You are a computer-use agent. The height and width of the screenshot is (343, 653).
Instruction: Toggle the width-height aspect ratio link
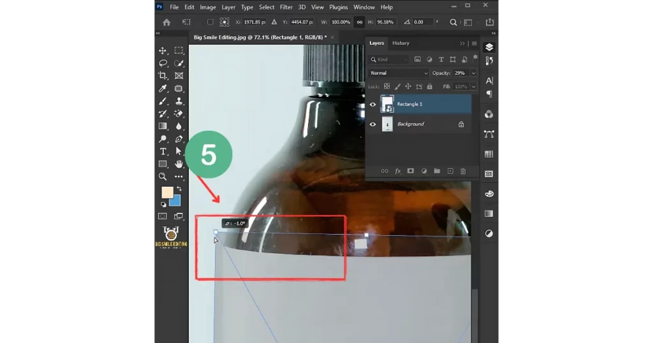click(x=360, y=22)
